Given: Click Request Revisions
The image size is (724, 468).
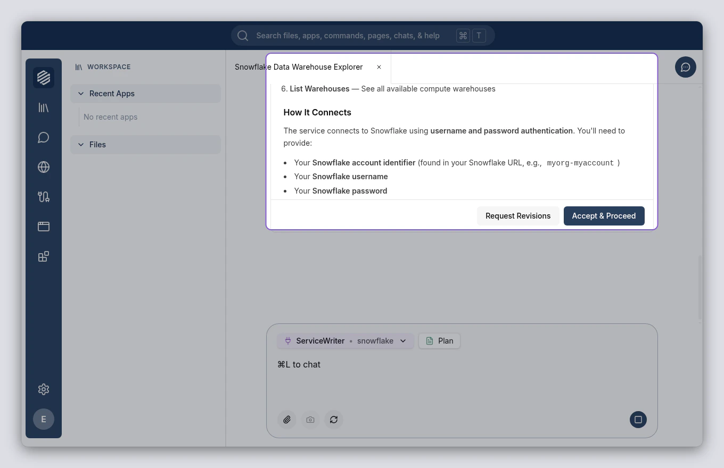Looking at the screenshot, I should click(x=518, y=216).
